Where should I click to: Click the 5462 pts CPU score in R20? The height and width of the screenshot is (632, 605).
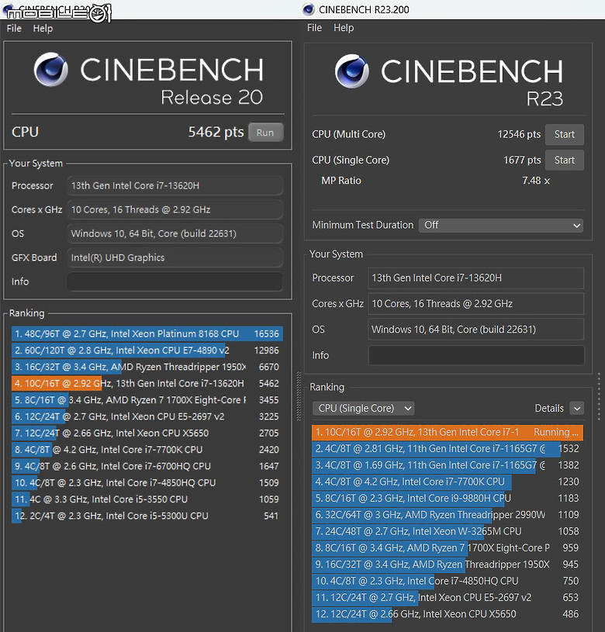click(x=216, y=132)
